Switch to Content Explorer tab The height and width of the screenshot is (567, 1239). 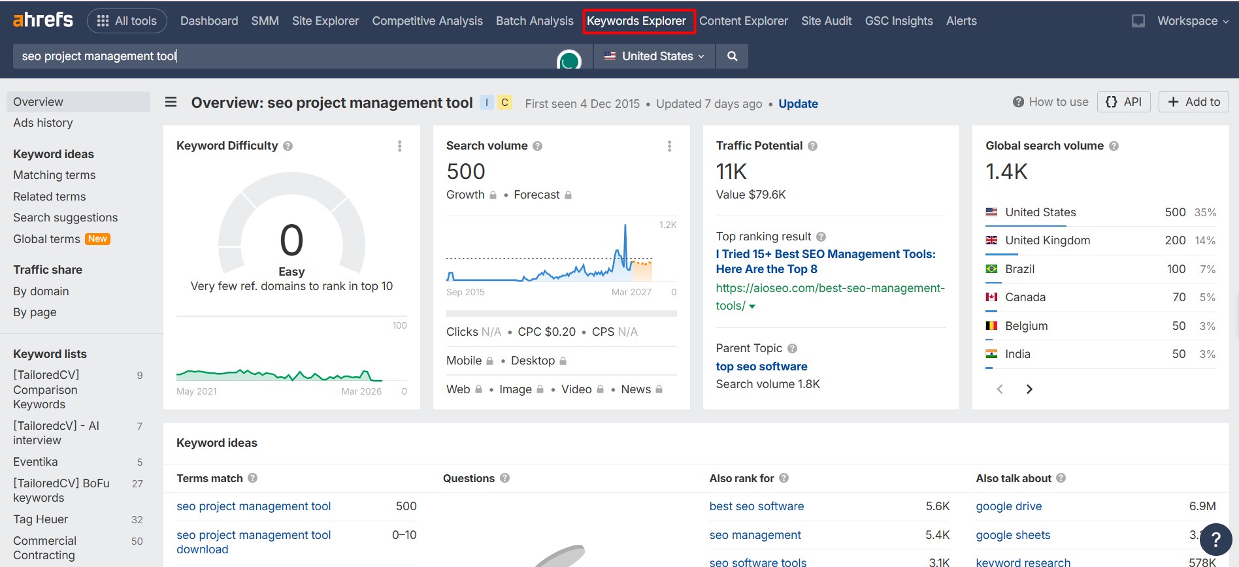tap(744, 21)
